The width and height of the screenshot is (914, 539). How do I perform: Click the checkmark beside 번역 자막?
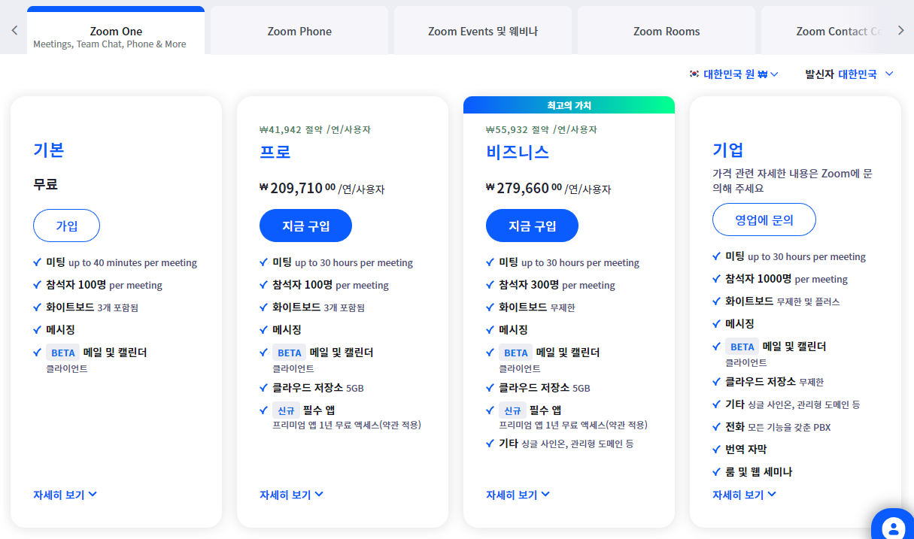[717, 450]
